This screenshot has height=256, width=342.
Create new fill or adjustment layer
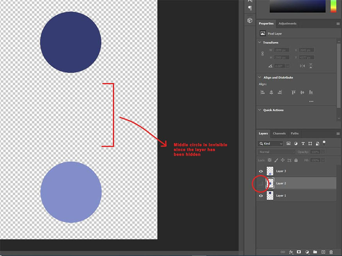pyautogui.click(x=307, y=252)
